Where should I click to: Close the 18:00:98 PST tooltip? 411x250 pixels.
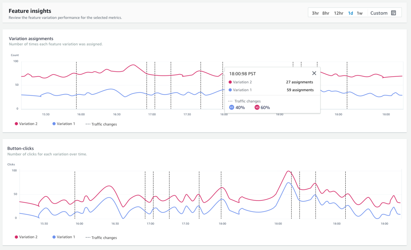(314, 73)
